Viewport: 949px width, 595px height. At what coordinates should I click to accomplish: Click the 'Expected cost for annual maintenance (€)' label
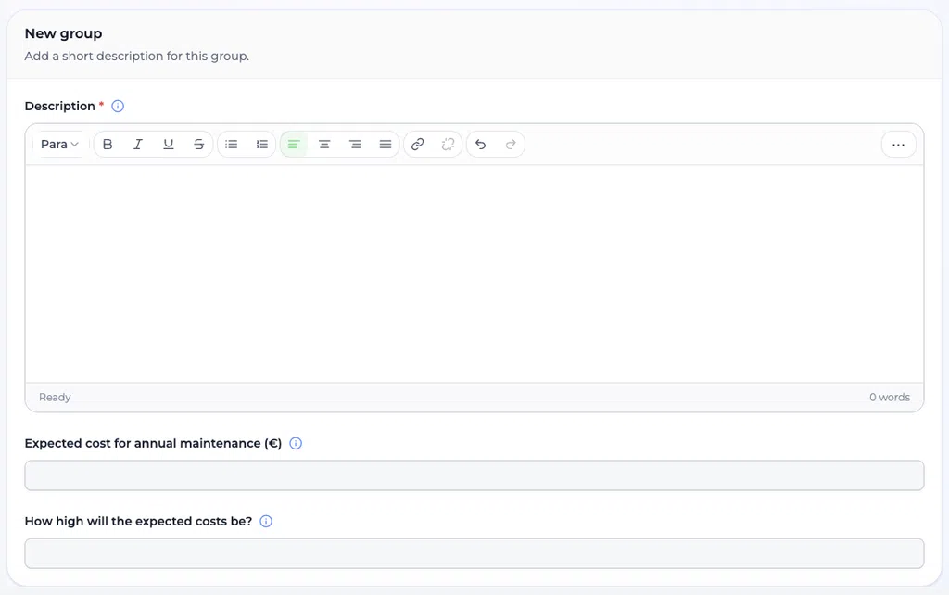[153, 443]
